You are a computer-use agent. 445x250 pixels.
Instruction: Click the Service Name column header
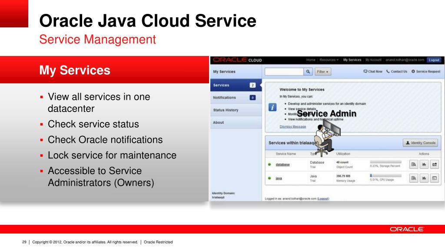pyautogui.click(x=286, y=154)
